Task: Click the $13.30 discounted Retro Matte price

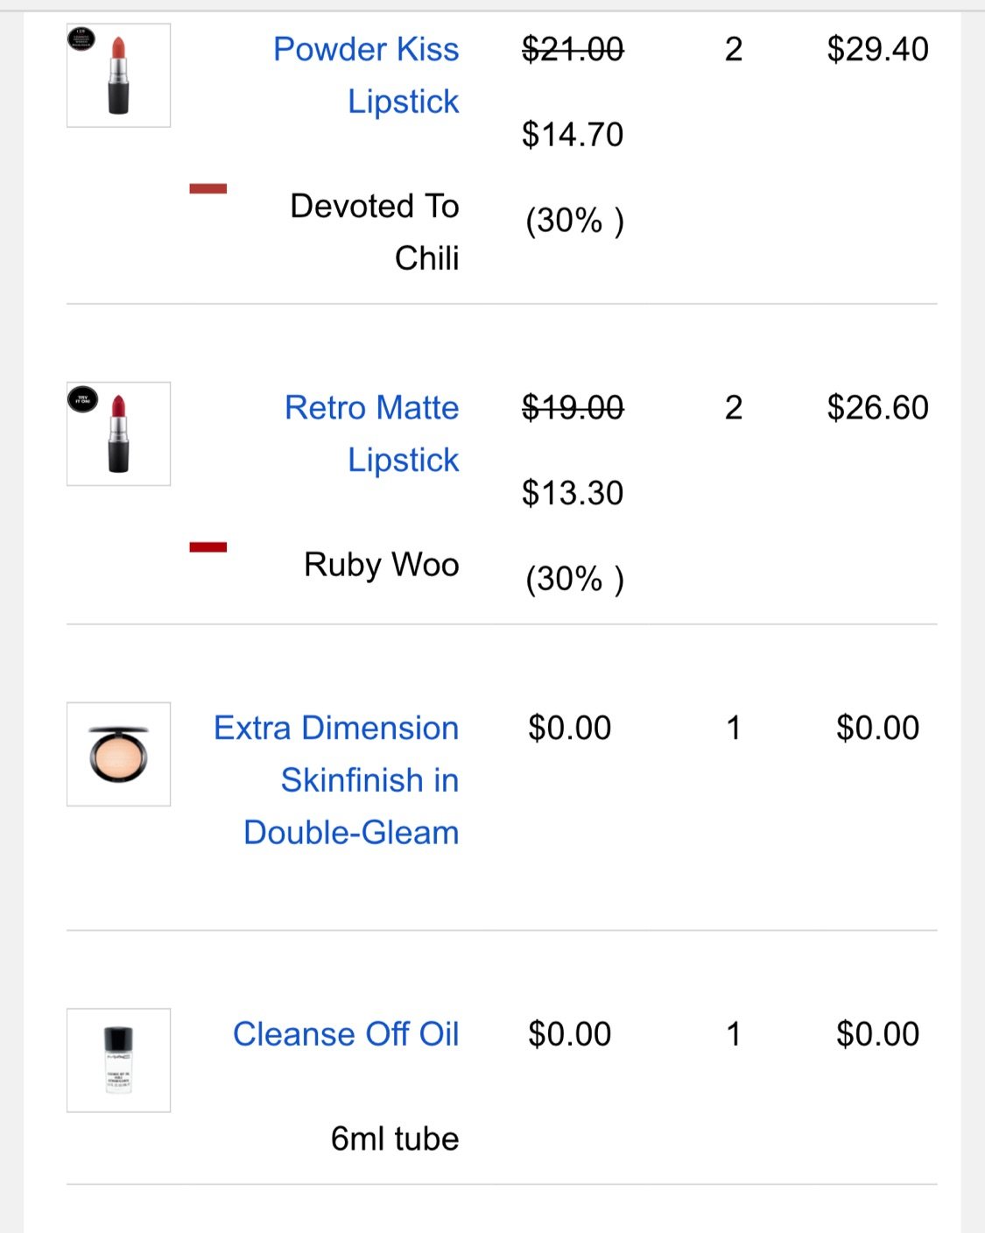Action: (573, 493)
